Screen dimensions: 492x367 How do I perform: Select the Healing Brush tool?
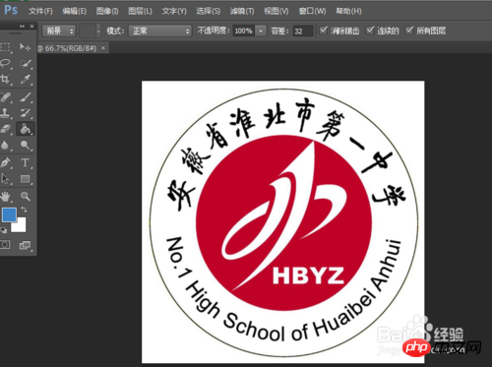coord(5,97)
